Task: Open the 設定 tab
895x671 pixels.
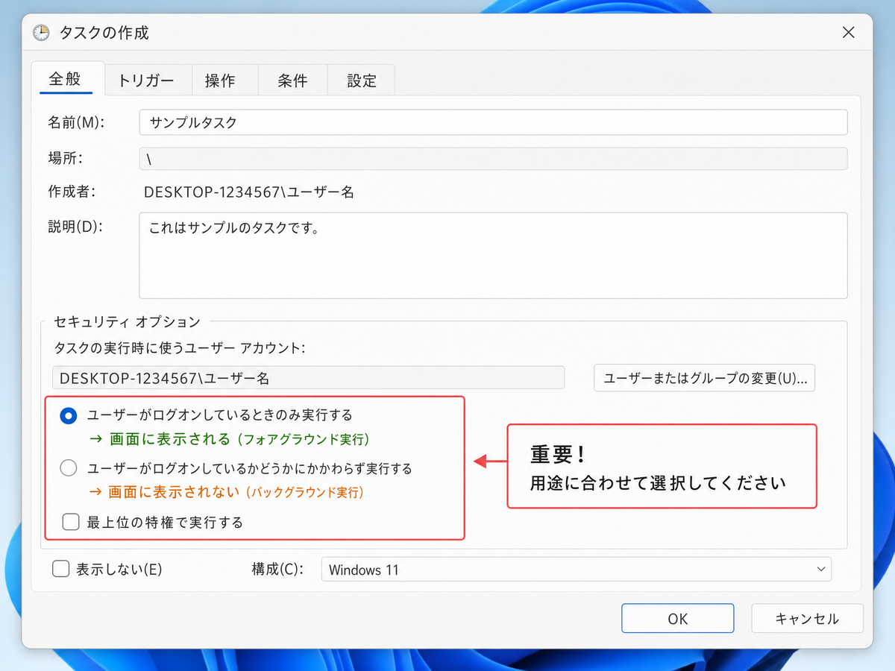Action: click(362, 81)
